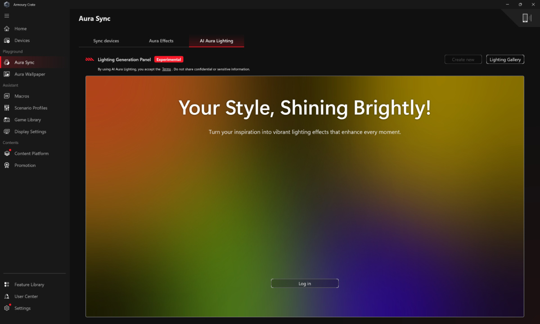The height and width of the screenshot is (324, 540).
Task: Click the Macros sidebar icon
Action: tap(7, 96)
